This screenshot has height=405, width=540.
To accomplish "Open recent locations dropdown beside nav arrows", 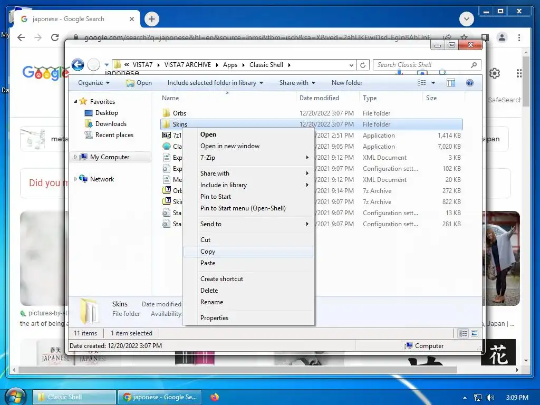I will click(x=107, y=64).
